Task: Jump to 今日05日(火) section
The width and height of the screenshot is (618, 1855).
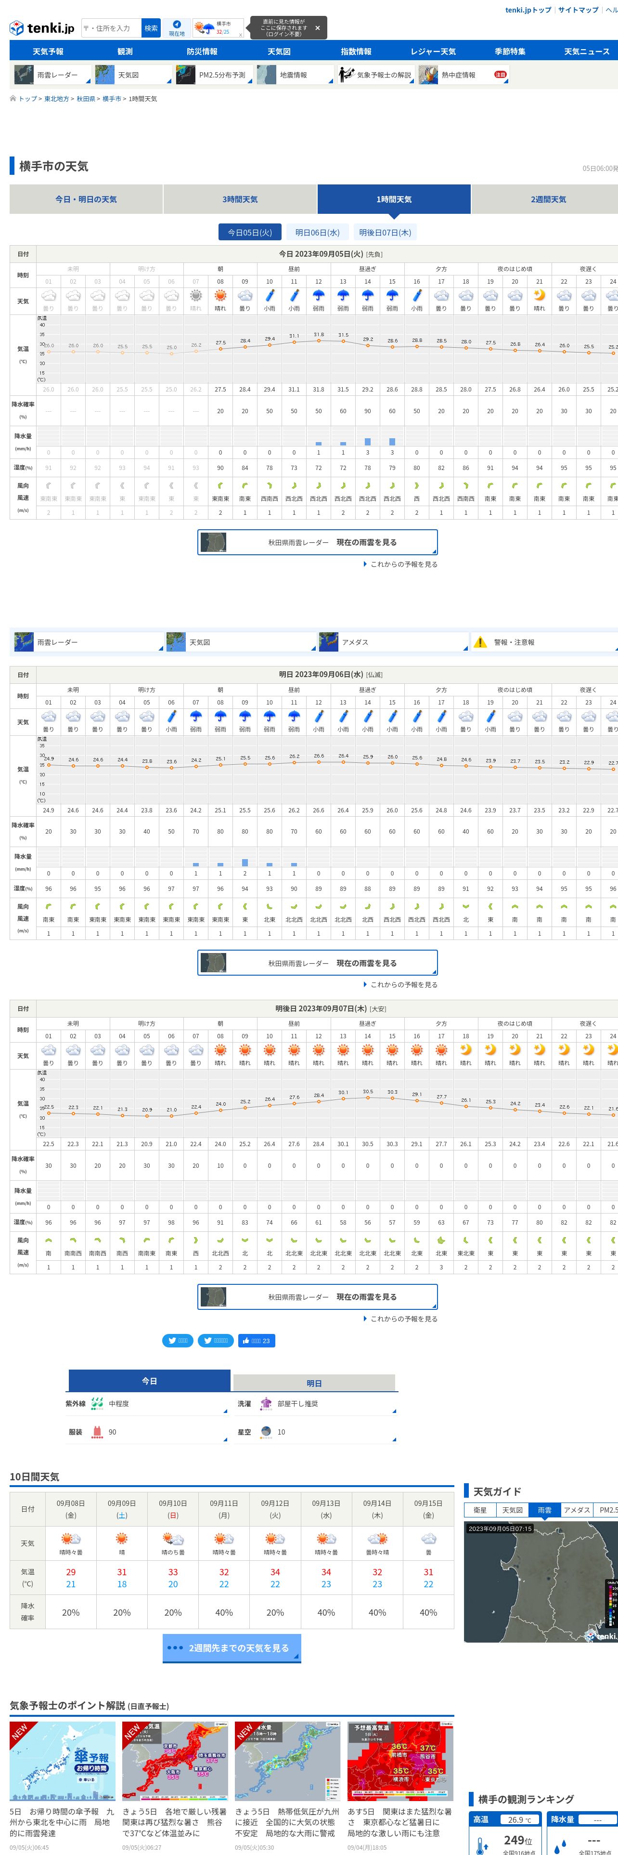Action: point(250,233)
